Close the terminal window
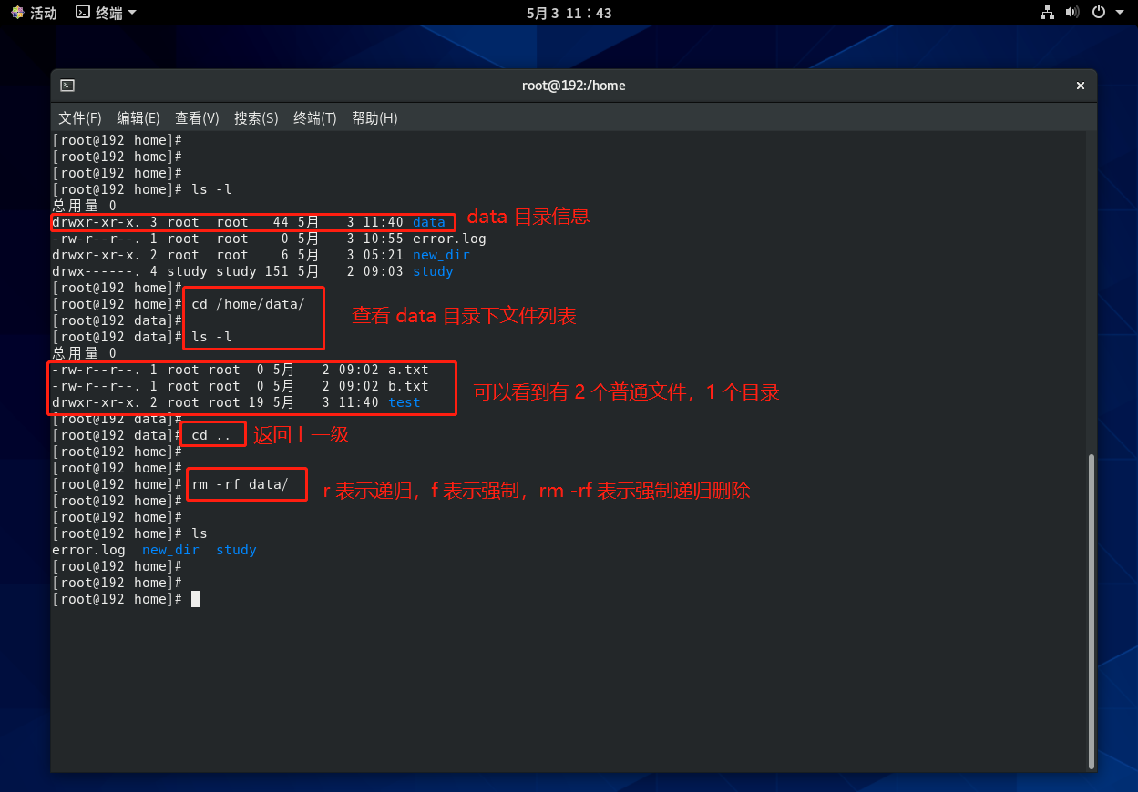1138x792 pixels. pos(1080,86)
